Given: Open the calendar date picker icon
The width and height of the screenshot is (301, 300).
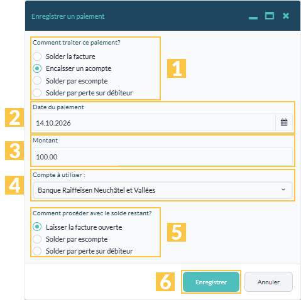Looking at the screenshot, I should (x=284, y=122).
